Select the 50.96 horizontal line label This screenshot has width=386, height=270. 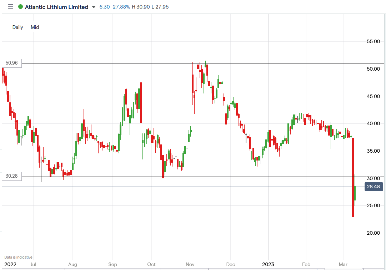coord(12,63)
